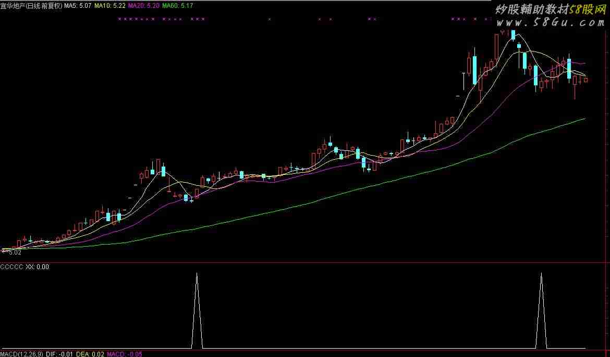
Task: Click the XX: 0.00 indicator value
Action: pos(38,267)
